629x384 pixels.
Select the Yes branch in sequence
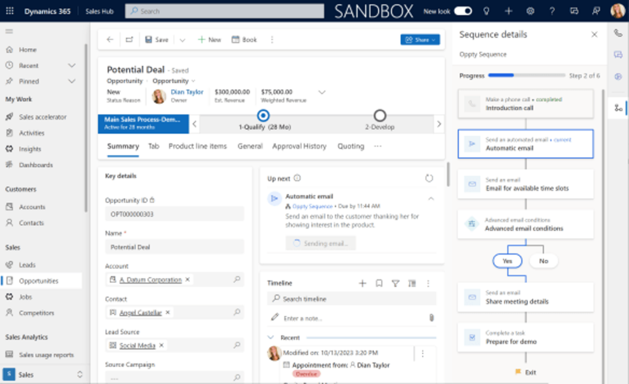coord(508,261)
